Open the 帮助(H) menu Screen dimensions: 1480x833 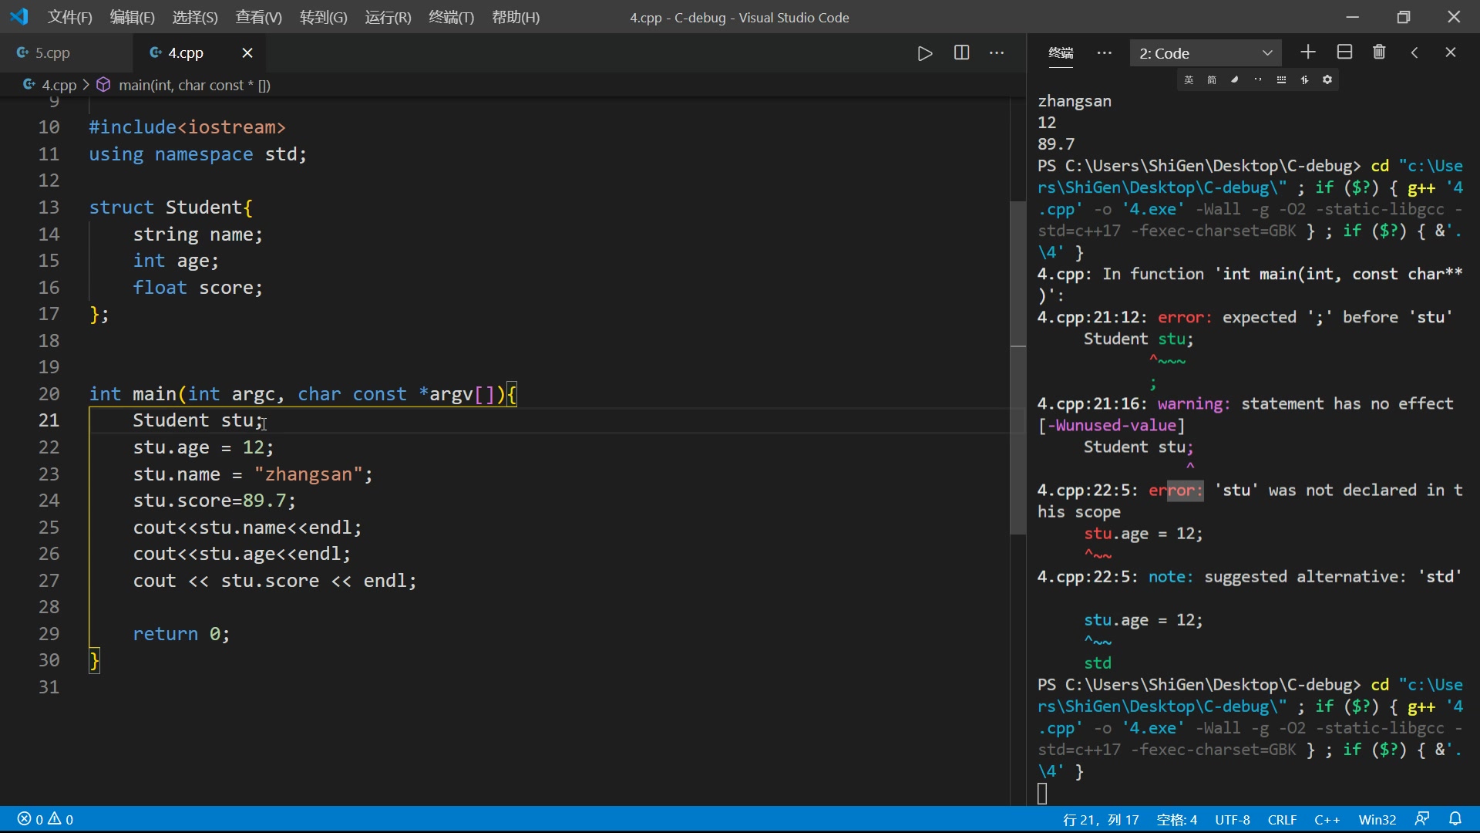[x=516, y=17]
